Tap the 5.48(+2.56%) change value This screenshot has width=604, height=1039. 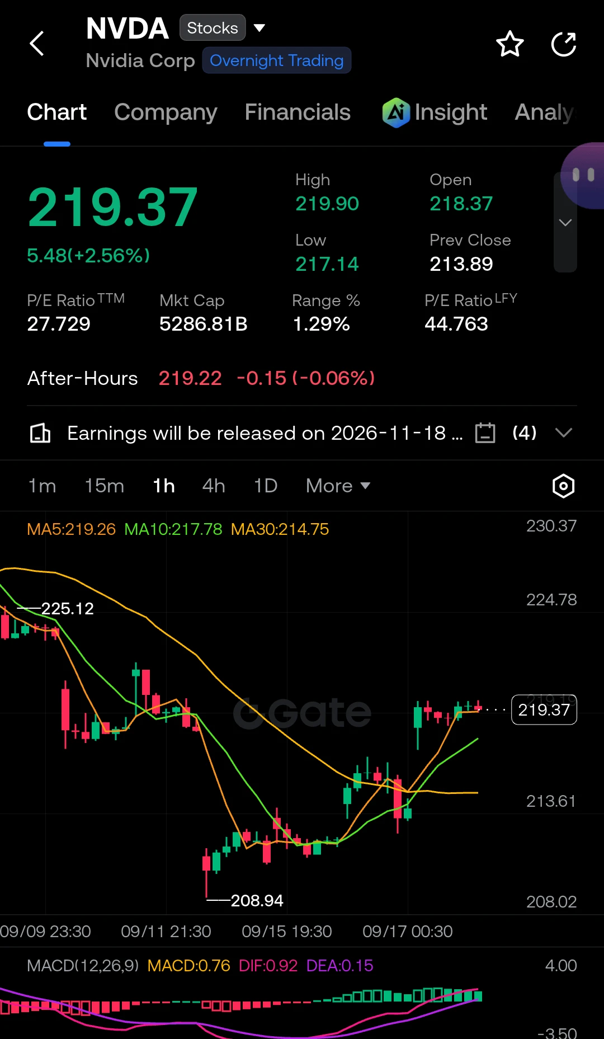pos(88,256)
